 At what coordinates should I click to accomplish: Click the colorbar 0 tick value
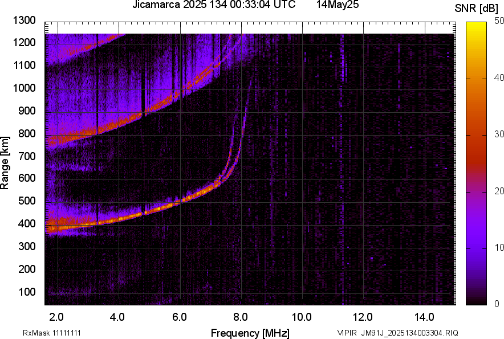click(x=497, y=304)
